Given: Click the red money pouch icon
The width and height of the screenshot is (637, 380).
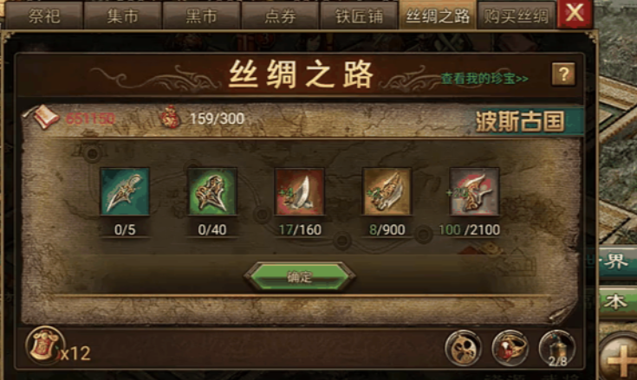Looking at the screenshot, I should pos(171,118).
